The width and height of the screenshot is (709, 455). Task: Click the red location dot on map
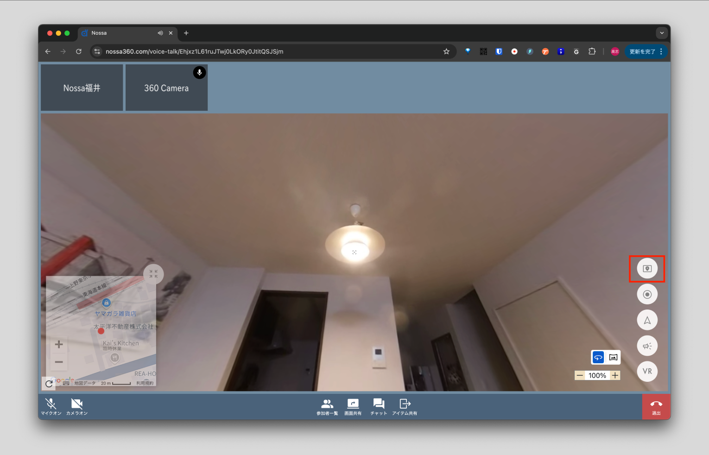coord(101,331)
